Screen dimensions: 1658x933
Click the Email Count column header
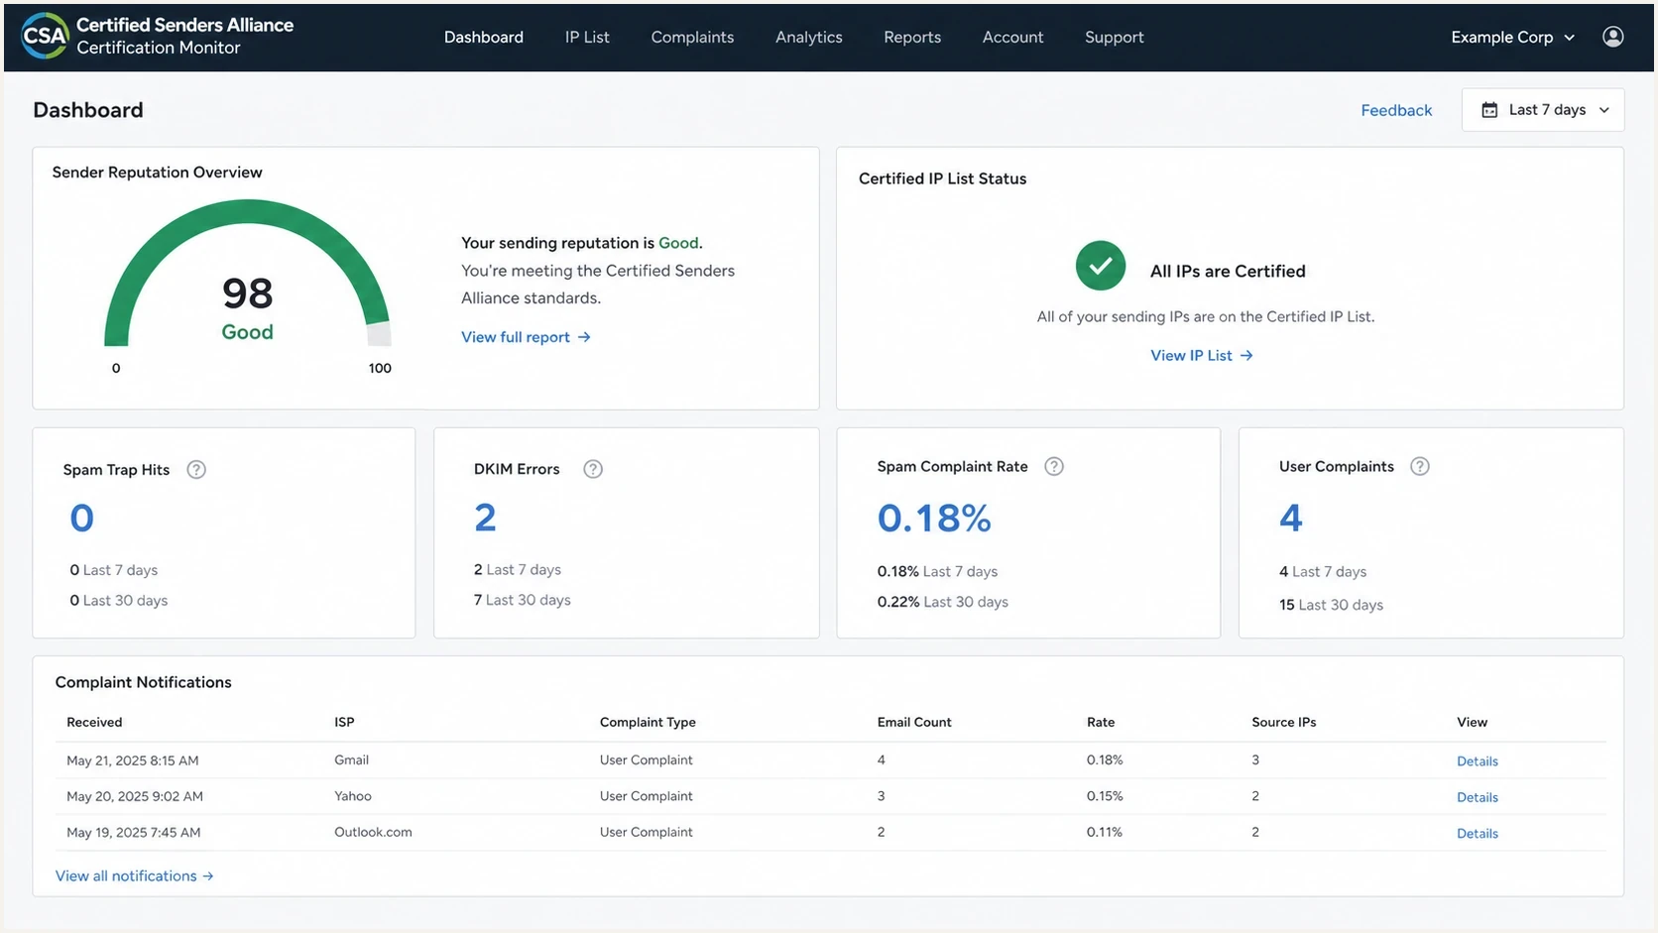coord(914,722)
